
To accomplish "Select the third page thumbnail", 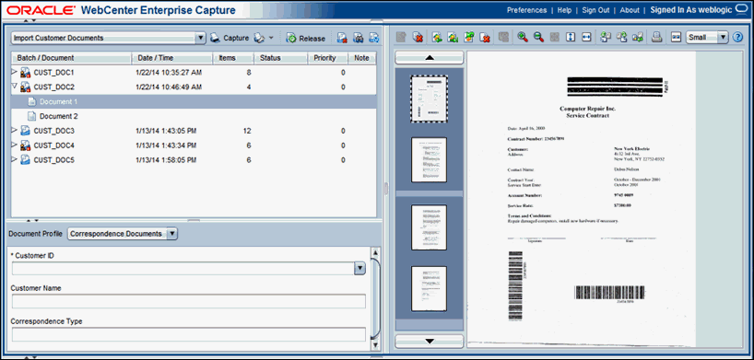I will (429, 227).
